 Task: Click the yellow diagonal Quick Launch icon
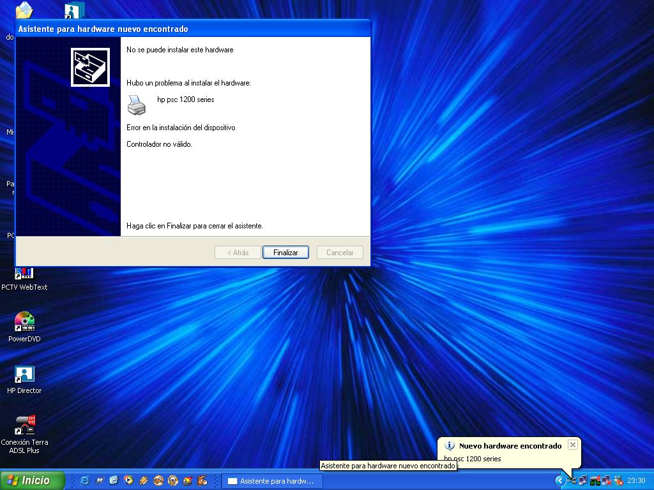(x=144, y=480)
